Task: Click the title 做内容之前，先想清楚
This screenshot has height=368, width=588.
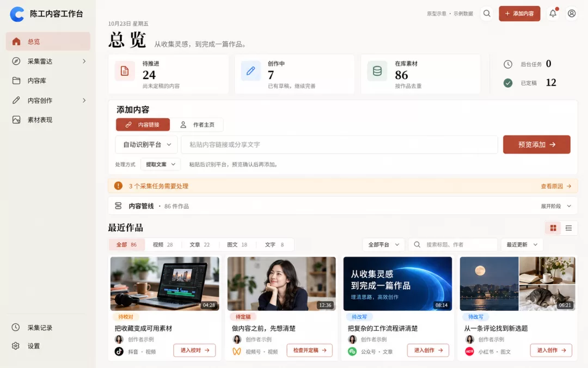Action: click(x=264, y=328)
